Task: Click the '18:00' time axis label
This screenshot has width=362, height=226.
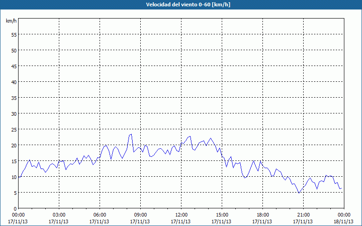Action: click(x=263, y=215)
